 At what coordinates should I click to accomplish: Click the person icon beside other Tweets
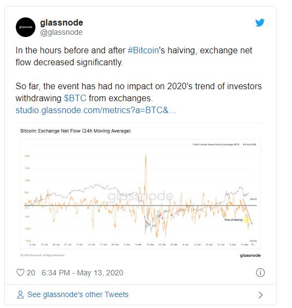click(20, 294)
